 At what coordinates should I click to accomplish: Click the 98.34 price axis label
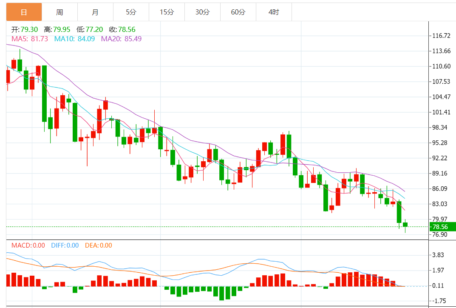(440, 128)
